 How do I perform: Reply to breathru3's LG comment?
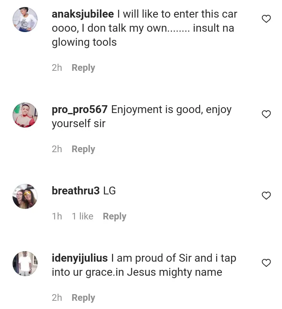point(114,217)
